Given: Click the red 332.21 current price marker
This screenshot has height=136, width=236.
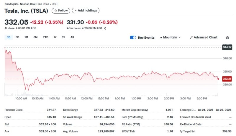Looking at the screenshot, I should 227,79.
